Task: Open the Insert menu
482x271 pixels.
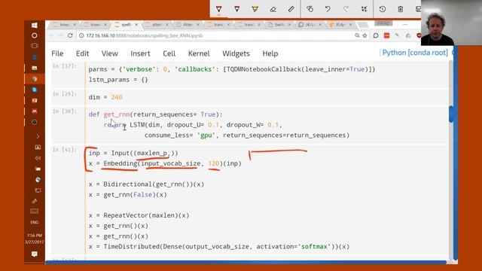Action: coord(140,53)
